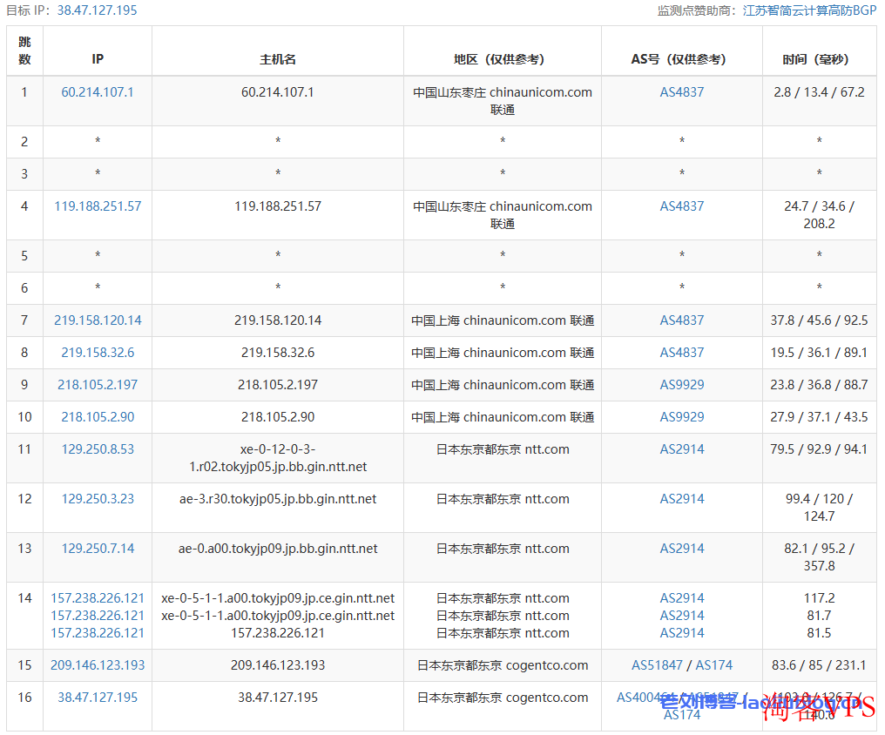
Task: Open AS2914 link in hop 11 row
Action: 682,449
